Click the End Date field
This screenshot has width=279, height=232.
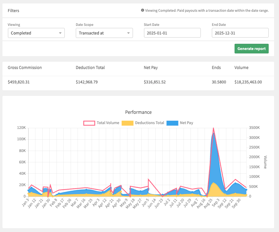pyautogui.click(x=240, y=33)
